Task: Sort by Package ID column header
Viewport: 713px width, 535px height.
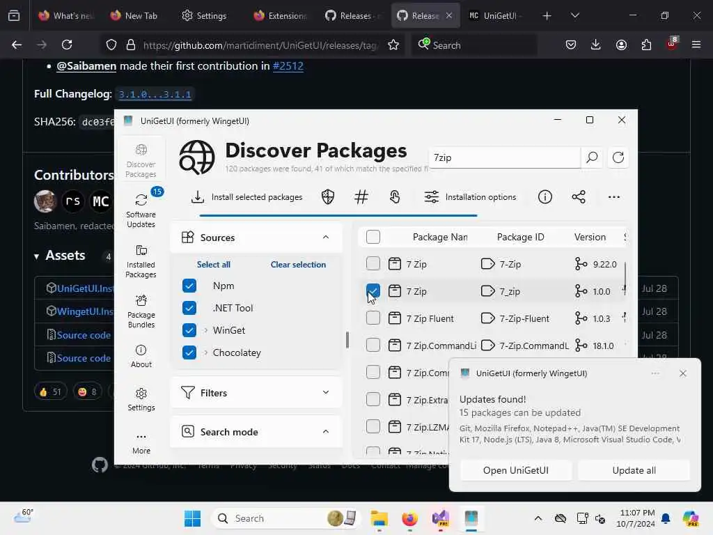Action: pos(520,237)
